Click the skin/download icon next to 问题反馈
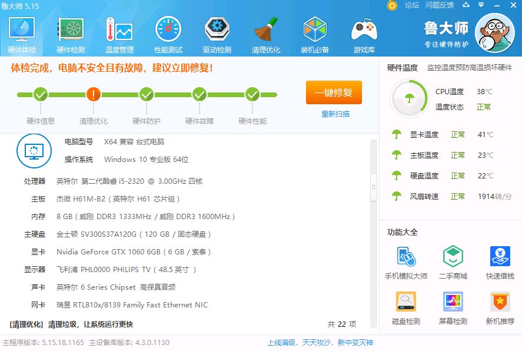 click(x=466, y=5)
